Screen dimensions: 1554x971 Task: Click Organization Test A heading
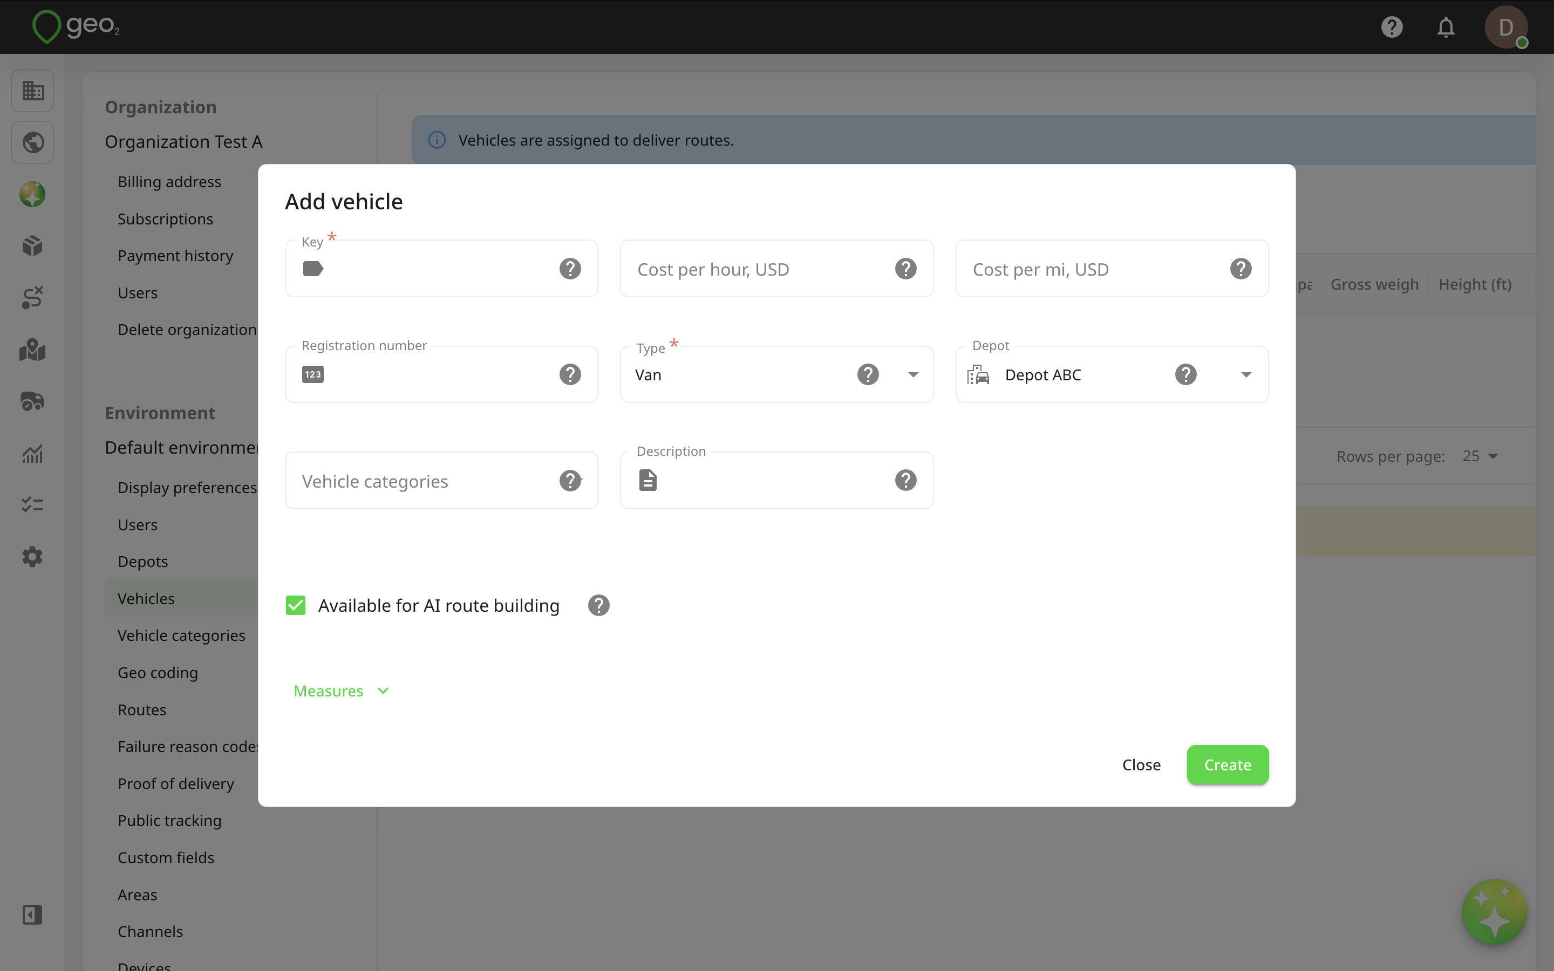click(x=183, y=142)
